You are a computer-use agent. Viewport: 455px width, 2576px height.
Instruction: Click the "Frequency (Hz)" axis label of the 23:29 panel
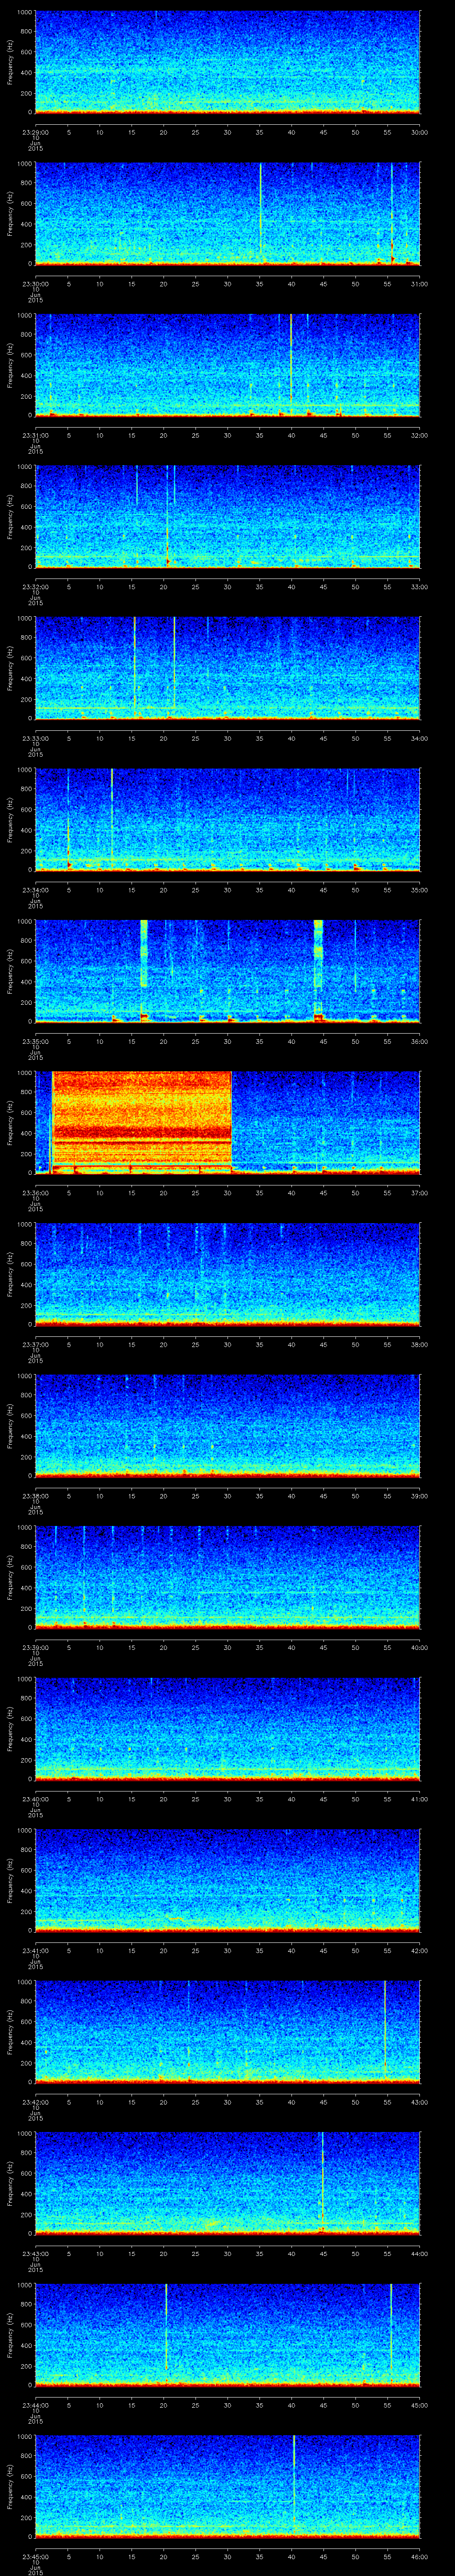pos(10,62)
